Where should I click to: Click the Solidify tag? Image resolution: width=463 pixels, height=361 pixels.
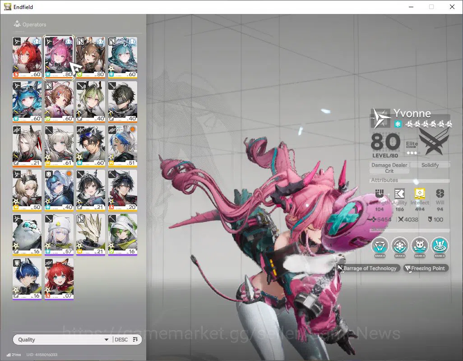click(430, 165)
